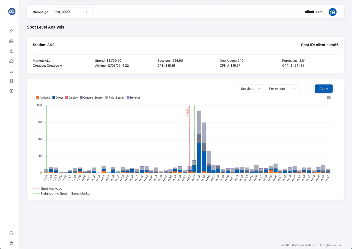Toggle the Referral legend series

pos(133,98)
